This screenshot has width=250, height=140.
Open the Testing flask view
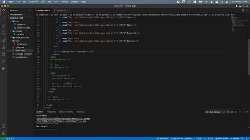tap(4, 47)
